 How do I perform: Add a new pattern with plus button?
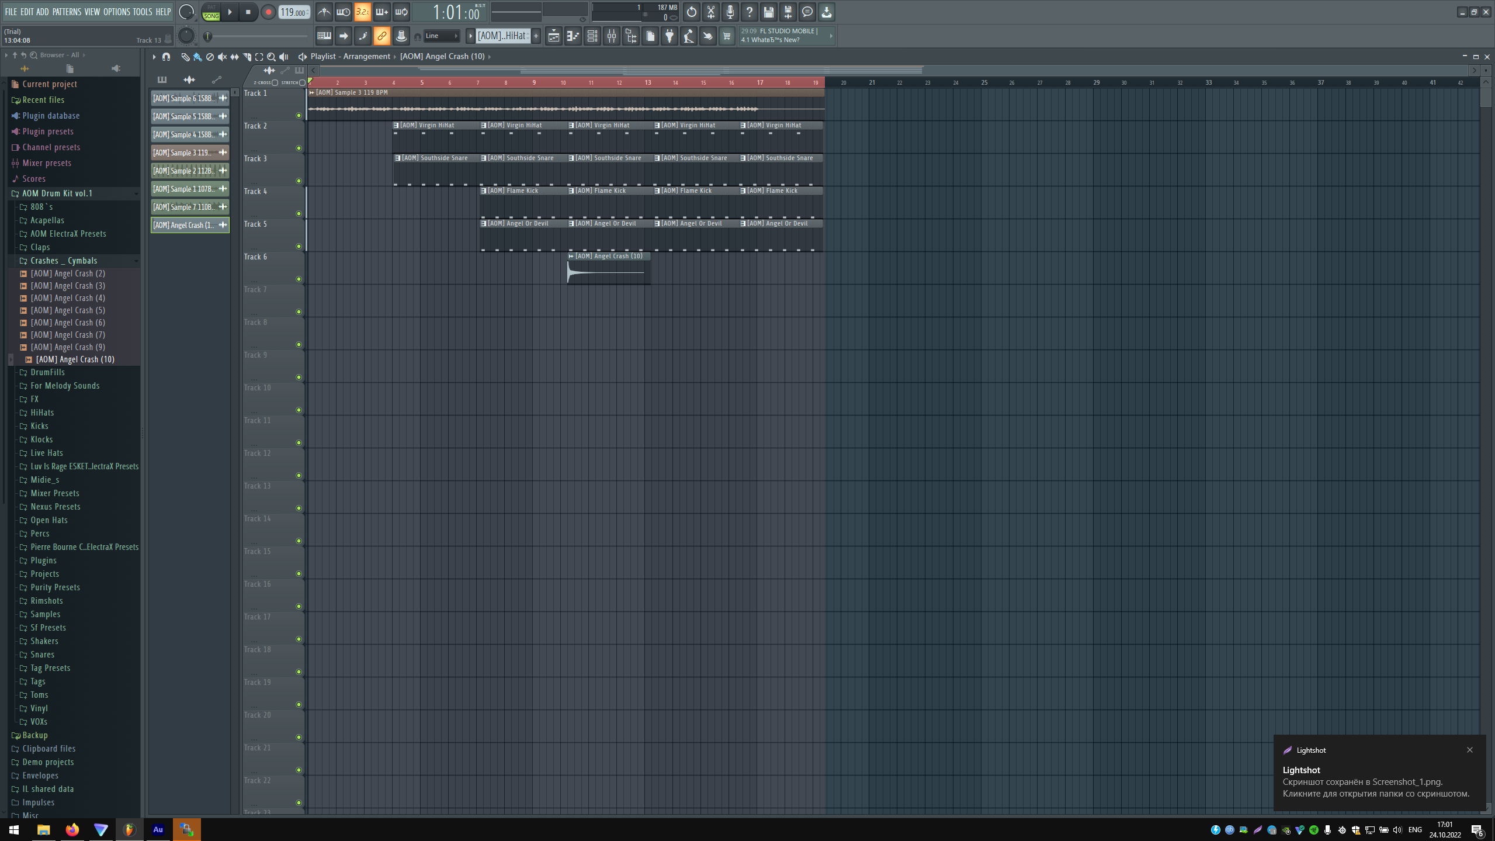(x=536, y=36)
